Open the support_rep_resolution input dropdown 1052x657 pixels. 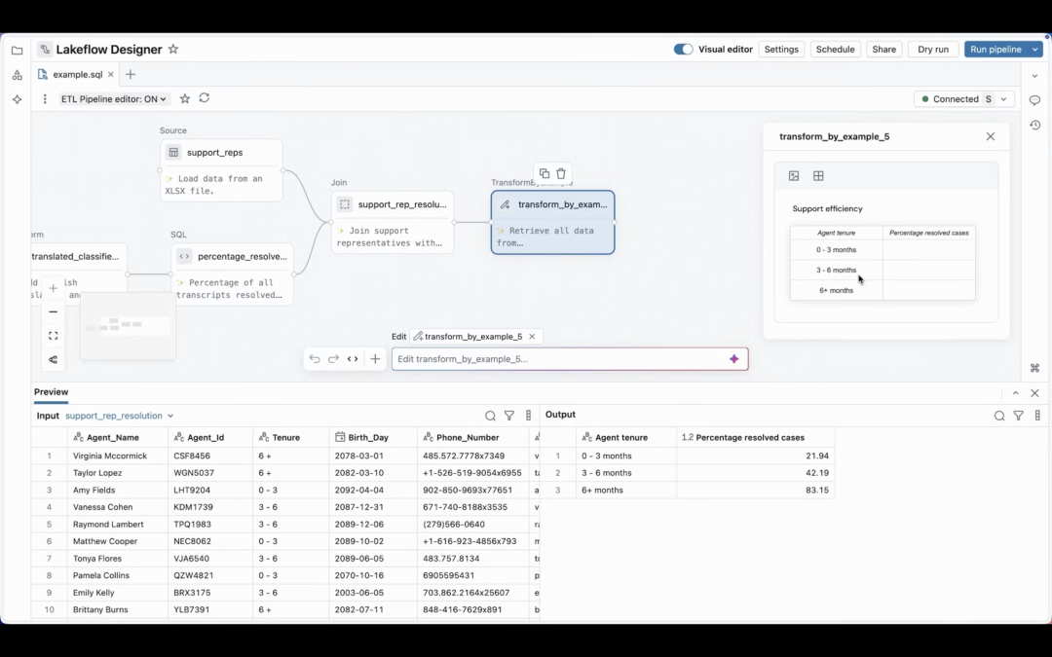[120, 416]
